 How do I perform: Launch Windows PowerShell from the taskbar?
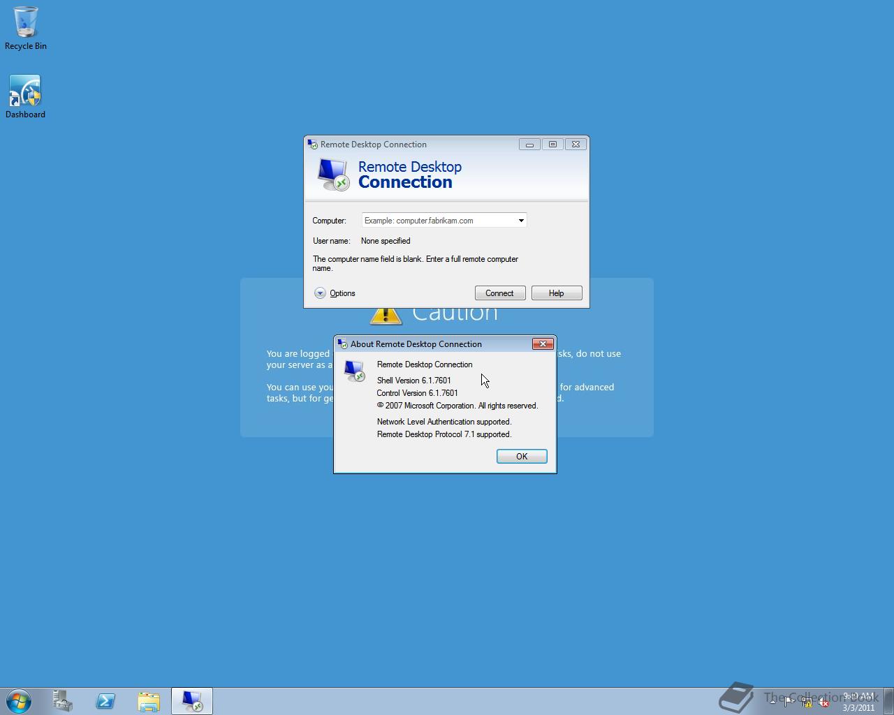point(106,701)
